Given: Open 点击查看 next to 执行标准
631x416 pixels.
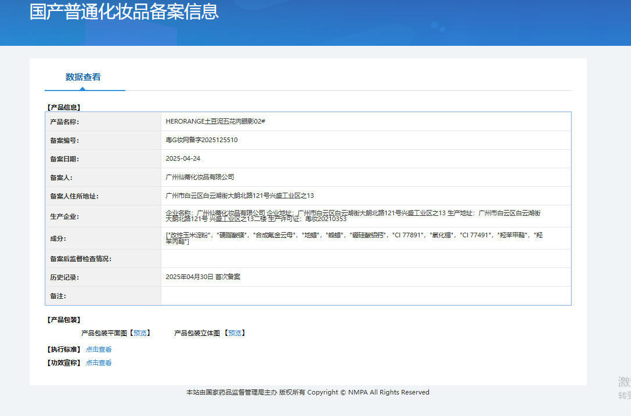Looking at the screenshot, I should (x=99, y=350).
